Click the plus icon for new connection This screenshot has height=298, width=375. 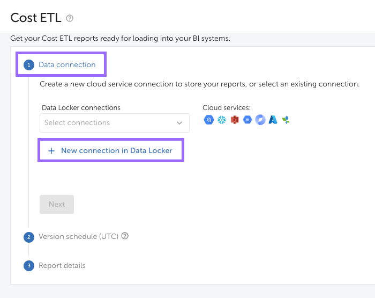(x=51, y=151)
